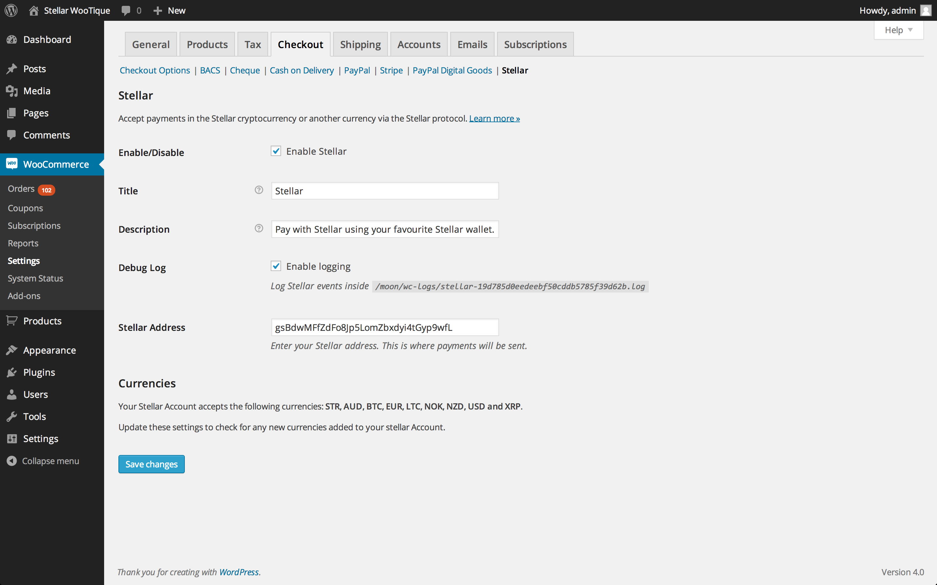The image size is (937, 585).
Task: Open Coupons in WooCommerce submenu
Action: coord(25,208)
